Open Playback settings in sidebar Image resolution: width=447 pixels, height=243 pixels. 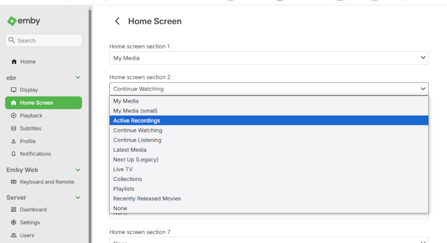(x=31, y=116)
